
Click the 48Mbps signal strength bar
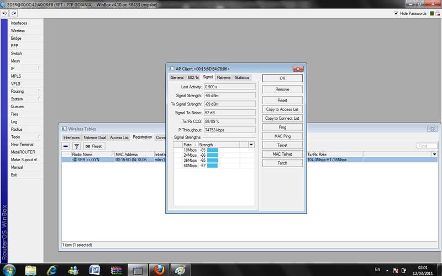tap(212, 166)
